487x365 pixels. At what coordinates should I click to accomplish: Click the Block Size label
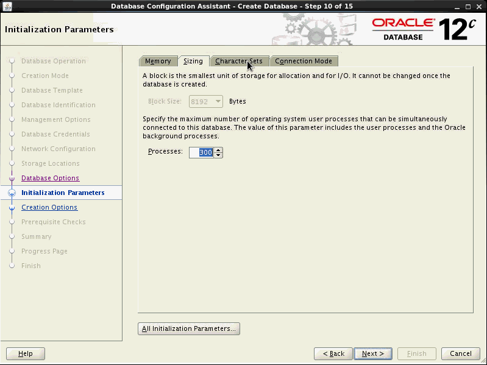click(x=165, y=102)
